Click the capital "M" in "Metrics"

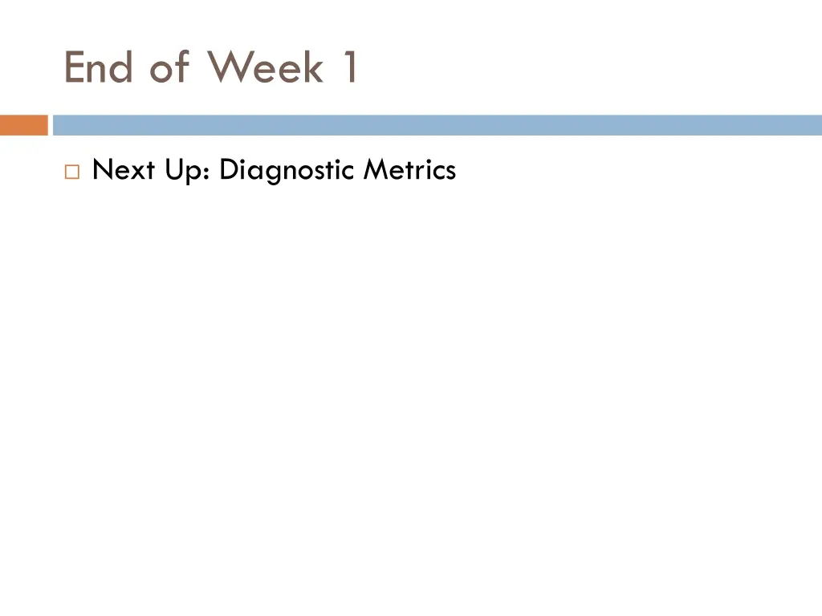[x=374, y=170]
